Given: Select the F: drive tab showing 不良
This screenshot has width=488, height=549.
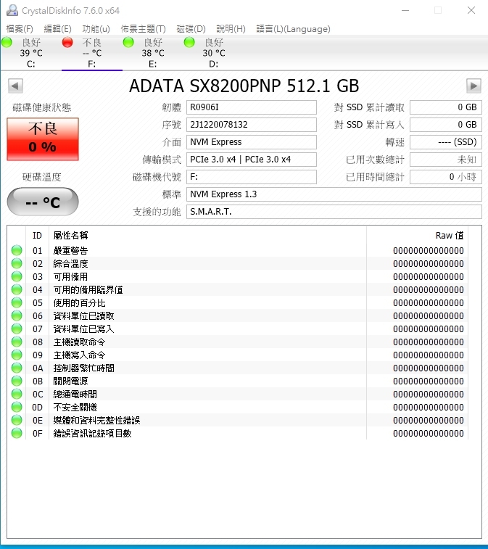Looking at the screenshot, I should coord(91,53).
